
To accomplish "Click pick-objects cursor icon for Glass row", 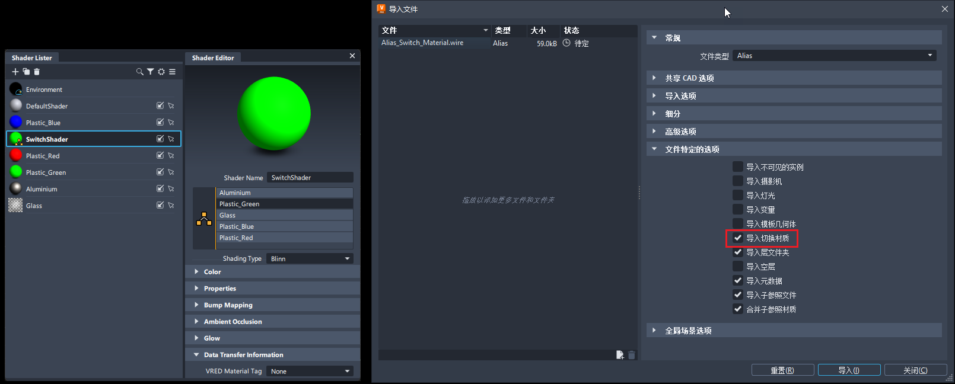I will [x=171, y=205].
